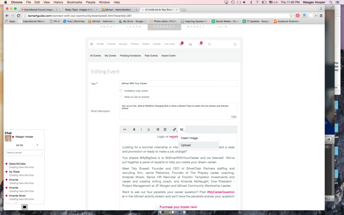The height and width of the screenshot is (215, 344).
Task: Click the ABOUT main navigation item
Action: point(107,27)
